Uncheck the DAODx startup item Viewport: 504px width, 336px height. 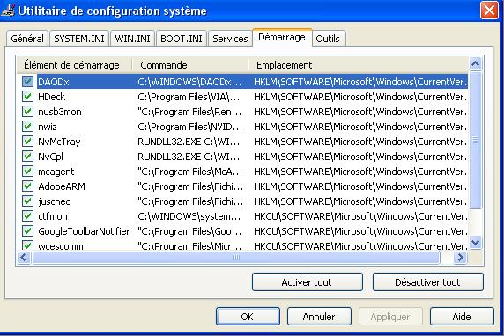coord(27,82)
